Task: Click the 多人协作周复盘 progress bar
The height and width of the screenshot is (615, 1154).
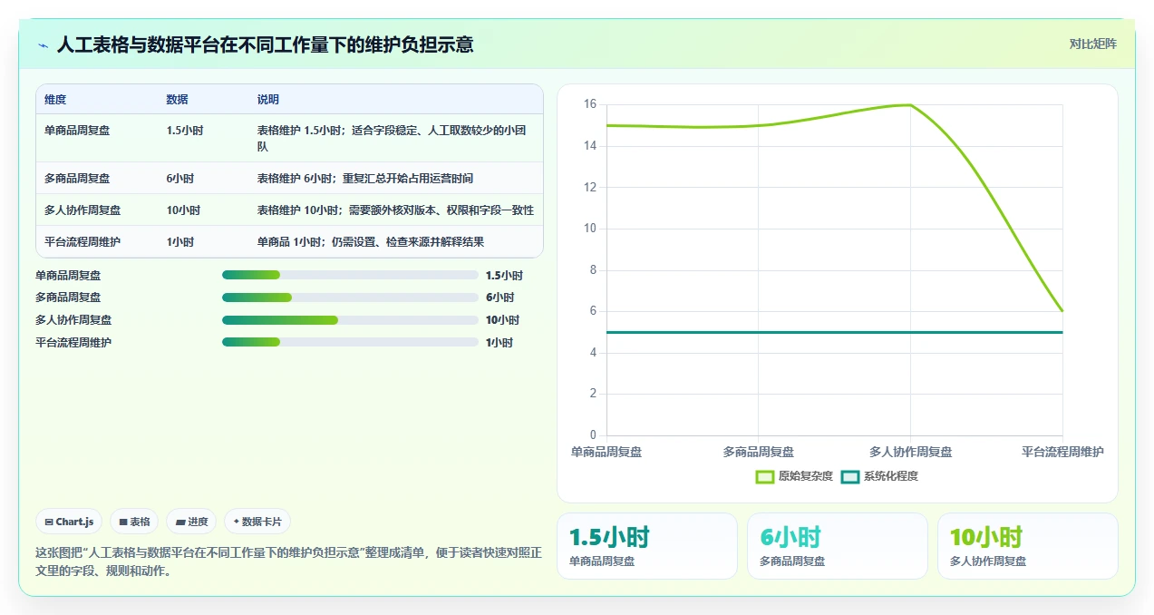Action: (x=350, y=320)
